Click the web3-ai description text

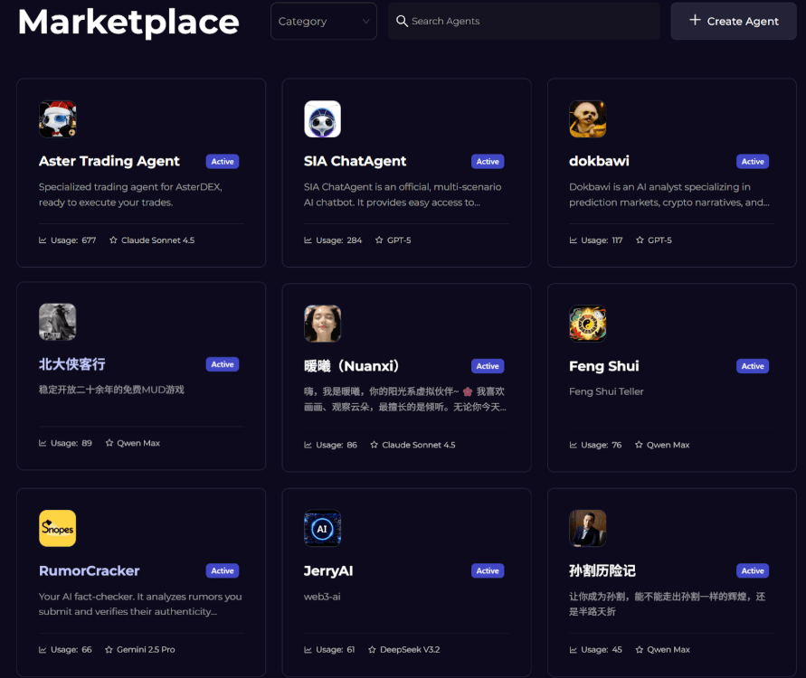click(322, 597)
